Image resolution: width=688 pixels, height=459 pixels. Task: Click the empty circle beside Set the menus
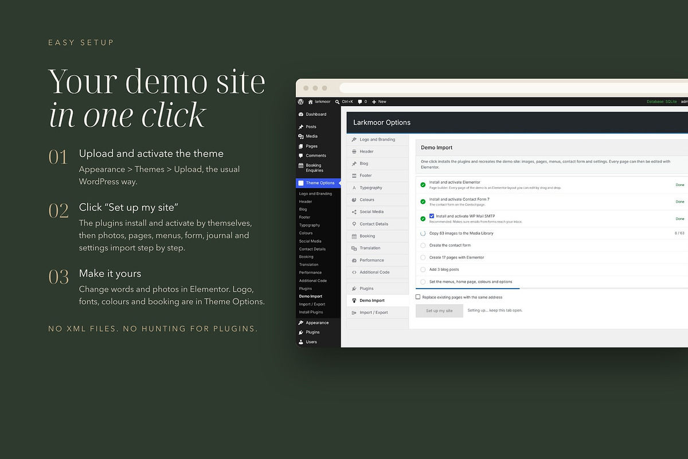pyautogui.click(x=423, y=282)
